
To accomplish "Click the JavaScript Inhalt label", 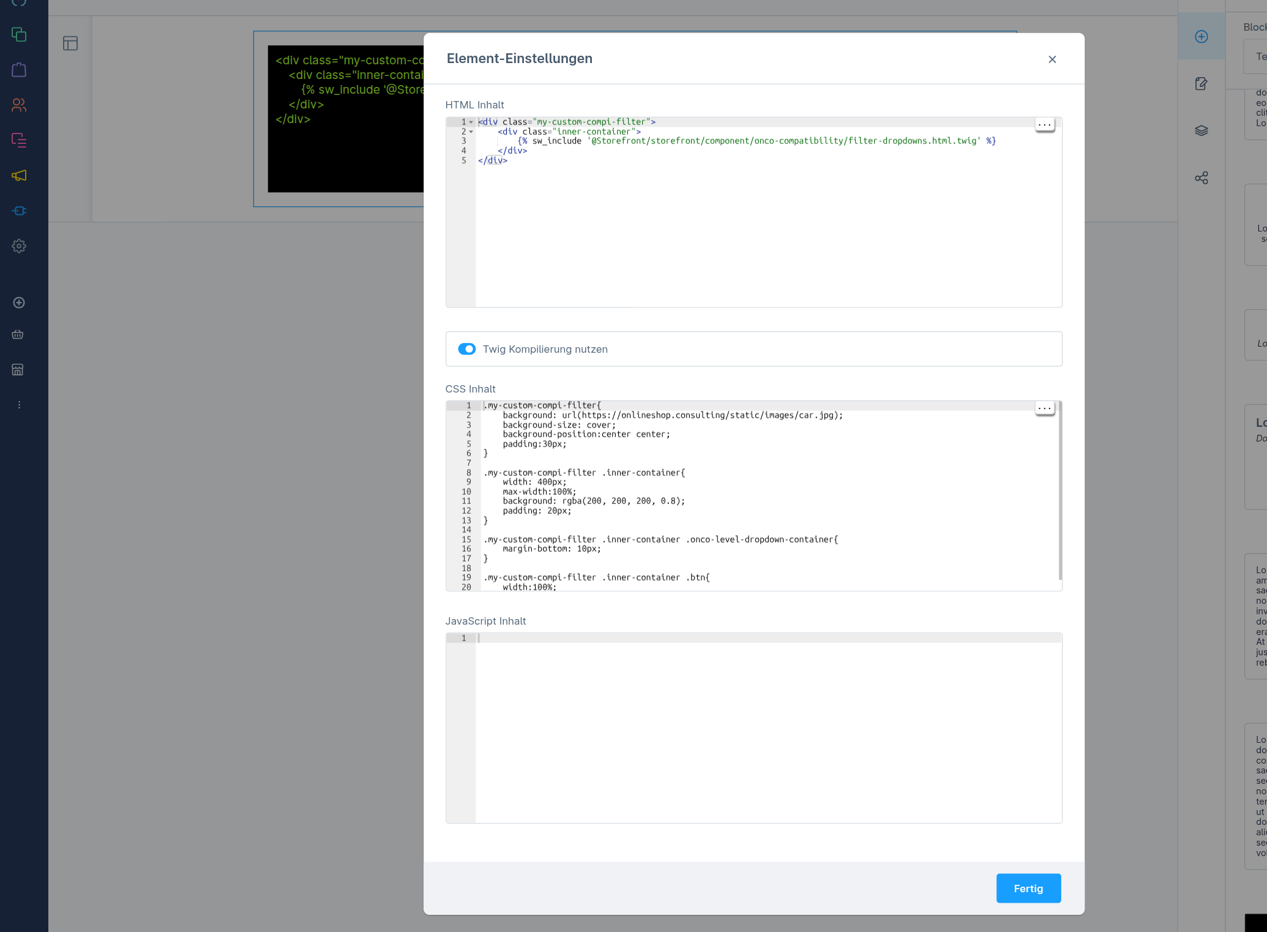I will coord(486,621).
